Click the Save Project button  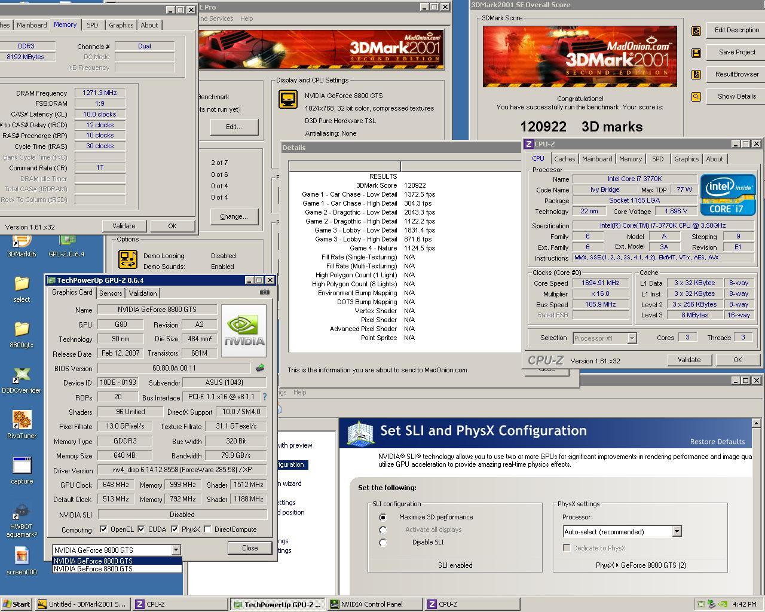click(x=737, y=52)
